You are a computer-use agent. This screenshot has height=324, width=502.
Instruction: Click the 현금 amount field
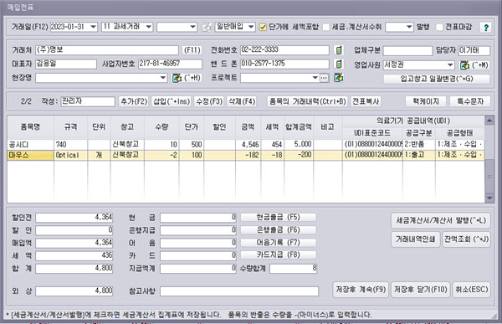tap(198, 218)
